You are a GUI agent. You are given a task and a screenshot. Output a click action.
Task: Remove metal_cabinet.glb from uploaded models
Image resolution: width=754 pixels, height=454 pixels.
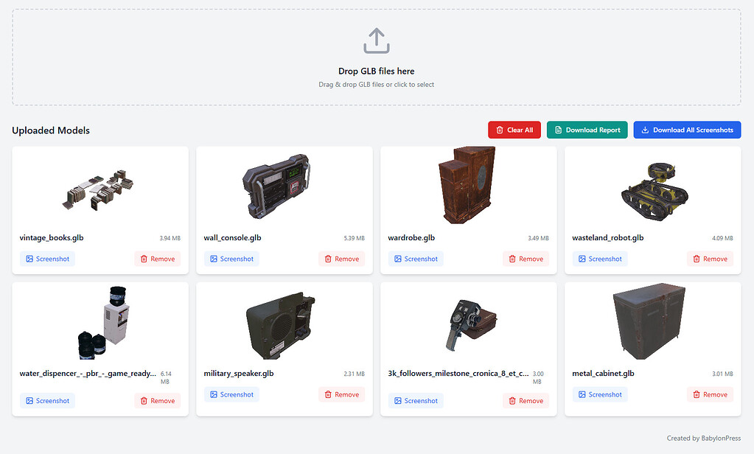click(710, 394)
